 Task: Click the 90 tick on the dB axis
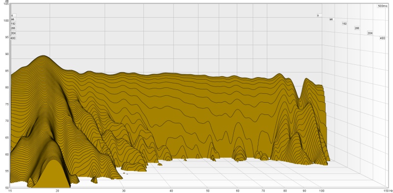(7, 54)
